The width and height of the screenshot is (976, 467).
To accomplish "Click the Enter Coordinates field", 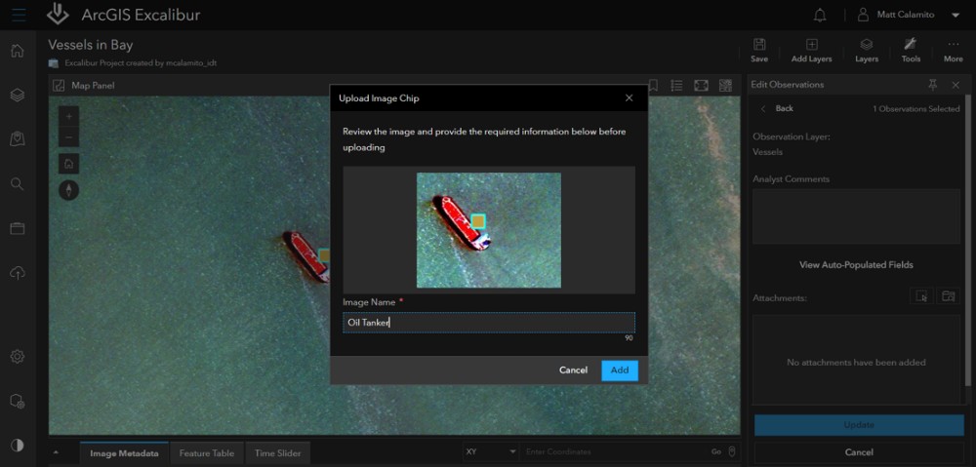I will coord(614,452).
